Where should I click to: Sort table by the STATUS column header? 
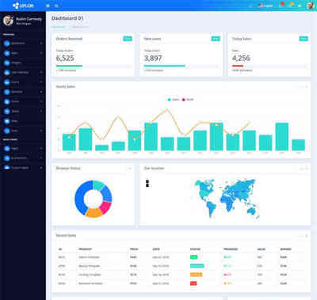(195, 249)
